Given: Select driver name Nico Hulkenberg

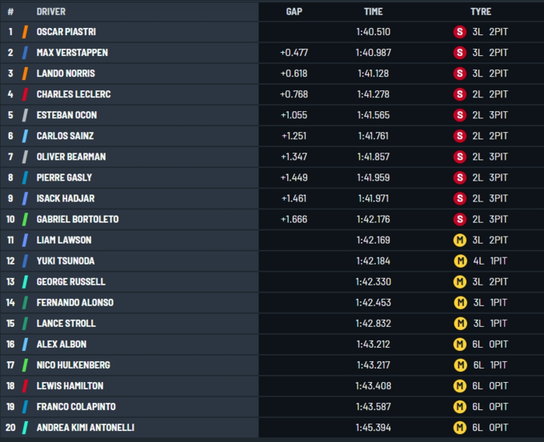Looking at the screenshot, I should coord(73,365).
